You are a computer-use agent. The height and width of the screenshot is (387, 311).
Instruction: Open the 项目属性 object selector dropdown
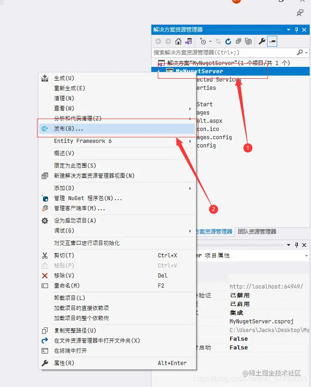(306, 256)
